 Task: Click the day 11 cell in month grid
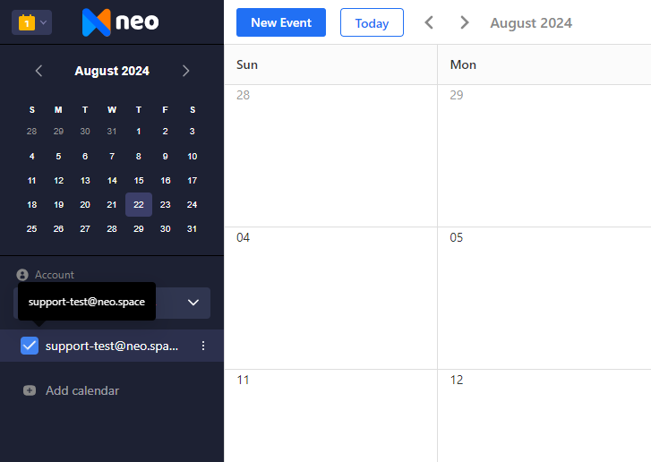[331, 416]
